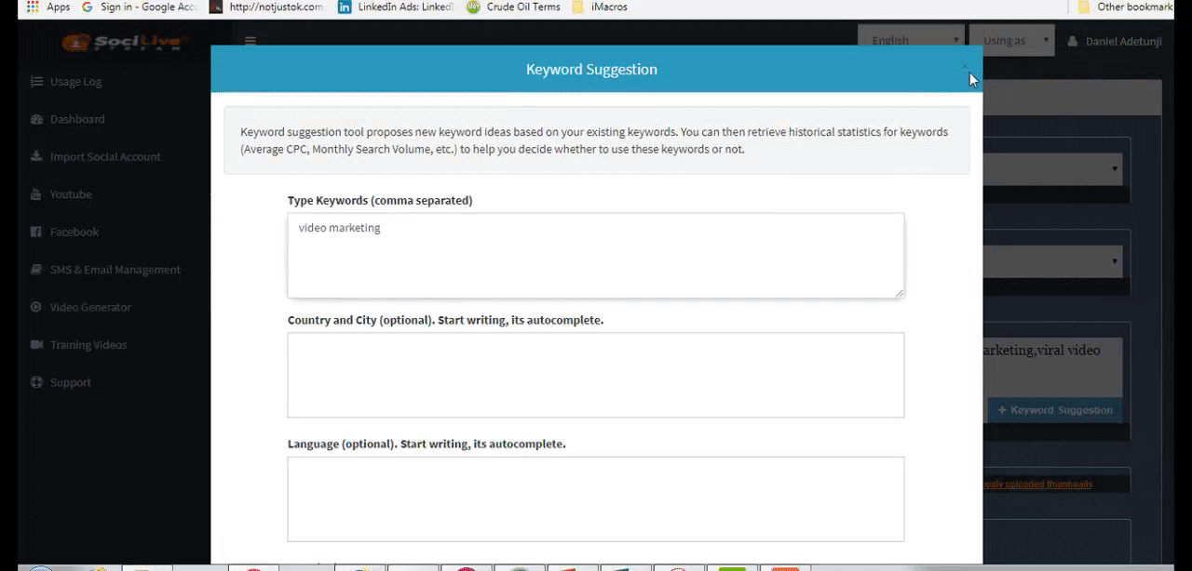This screenshot has height=571, width=1192.
Task: Open SMS & Email Management icon
Action: point(36,270)
